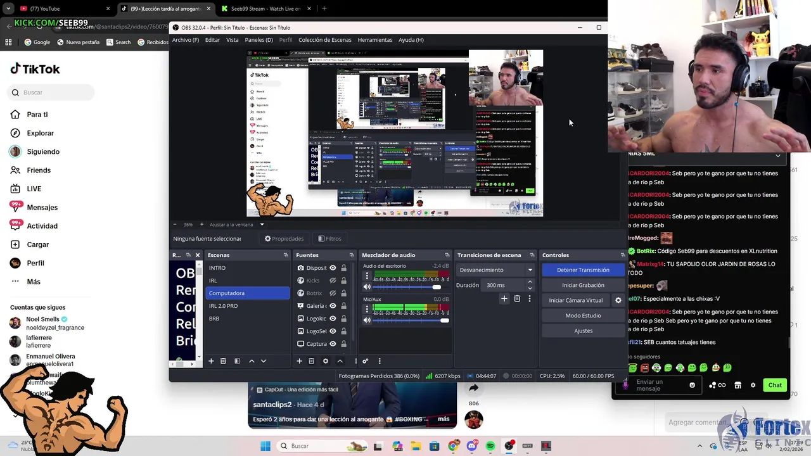
Task: Open Kick chat shop icon
Action: point(738,385)
